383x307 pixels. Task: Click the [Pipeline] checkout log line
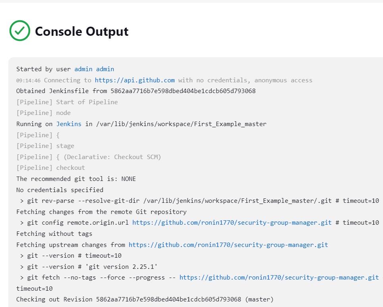click(50, 168)
